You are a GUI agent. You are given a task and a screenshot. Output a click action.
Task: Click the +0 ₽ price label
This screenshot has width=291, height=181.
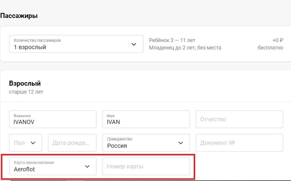[278, 40]
